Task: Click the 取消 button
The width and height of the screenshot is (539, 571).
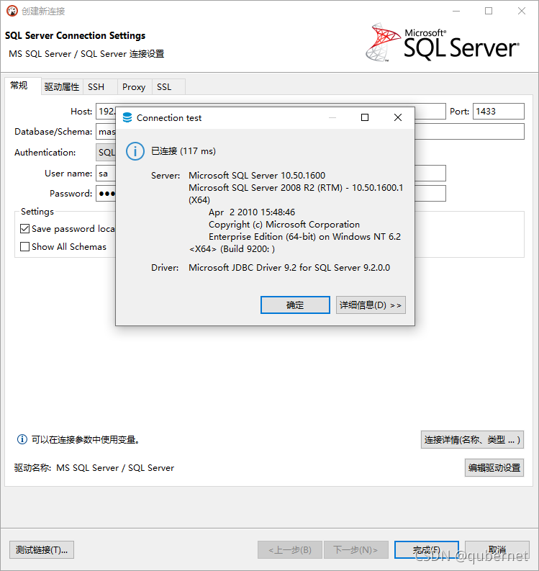Action: coord(497,549)
